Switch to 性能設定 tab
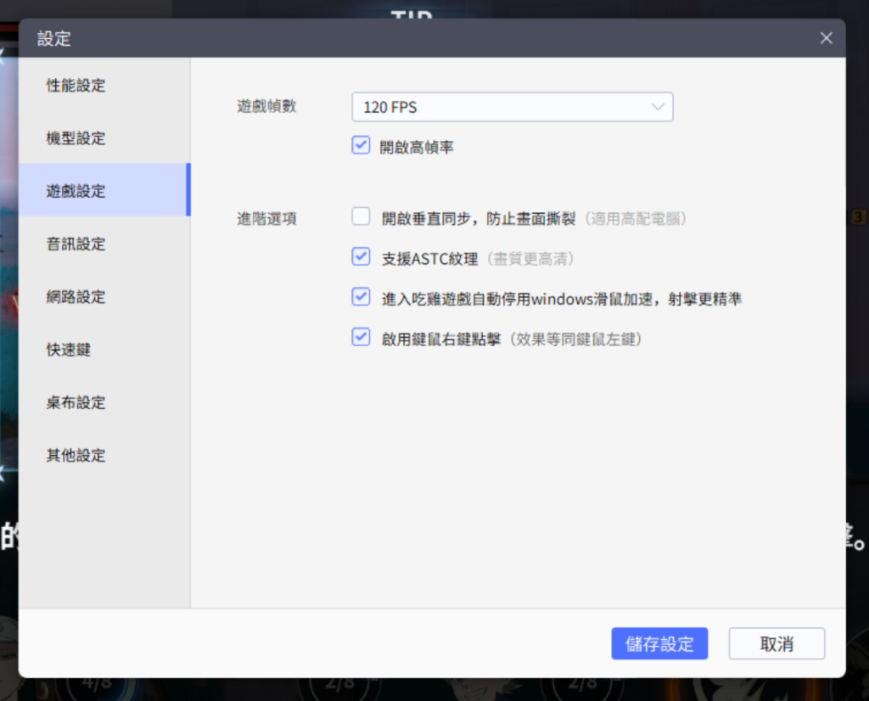The width and height of the screenshot is (869, 701). point(104,86)
